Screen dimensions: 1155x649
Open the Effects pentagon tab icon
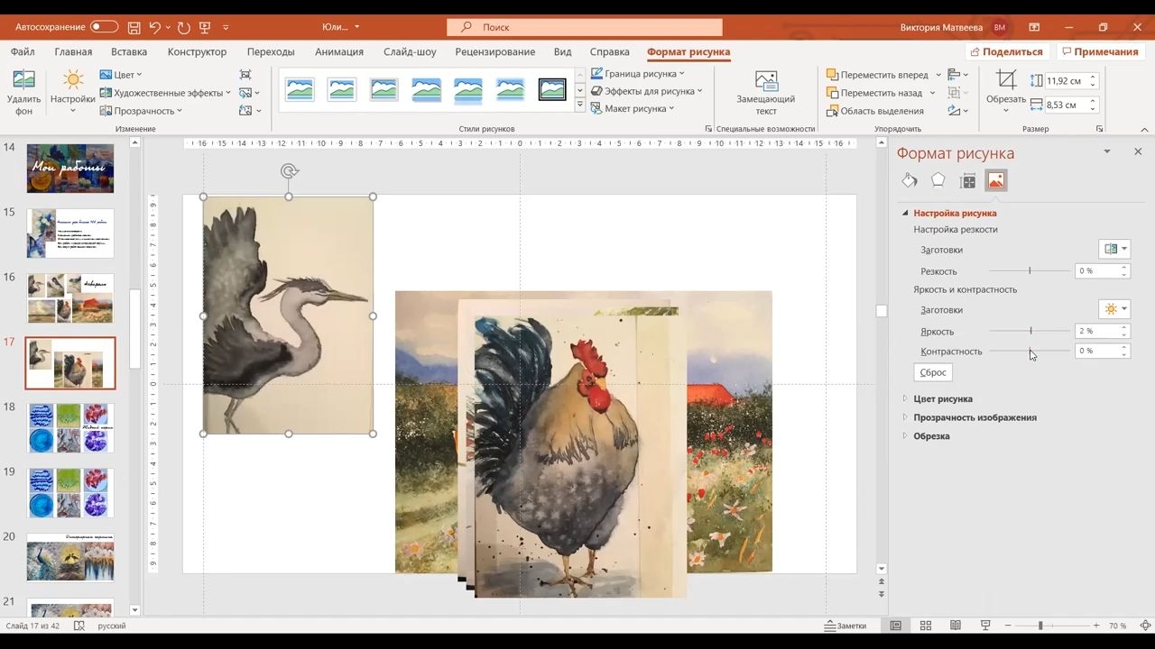coord(938,181)
